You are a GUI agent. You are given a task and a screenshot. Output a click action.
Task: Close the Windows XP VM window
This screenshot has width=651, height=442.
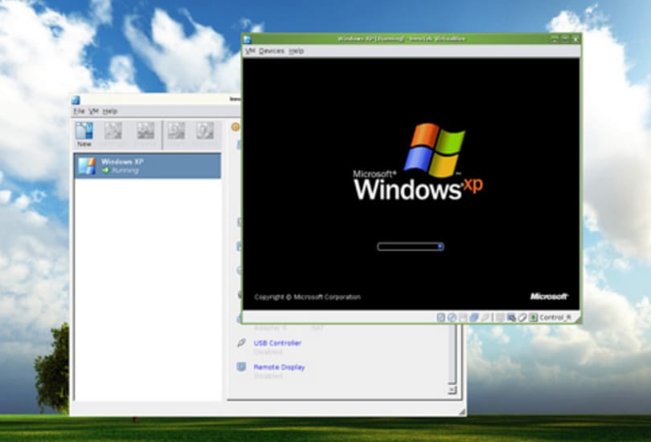575,39
